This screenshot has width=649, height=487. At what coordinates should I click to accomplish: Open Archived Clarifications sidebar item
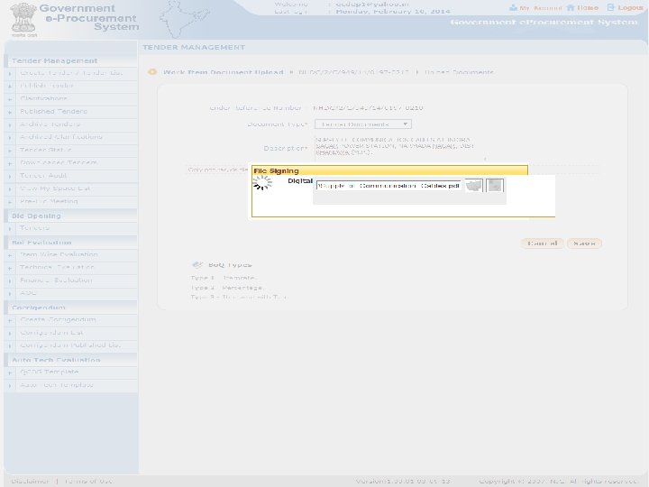[61, 137]
